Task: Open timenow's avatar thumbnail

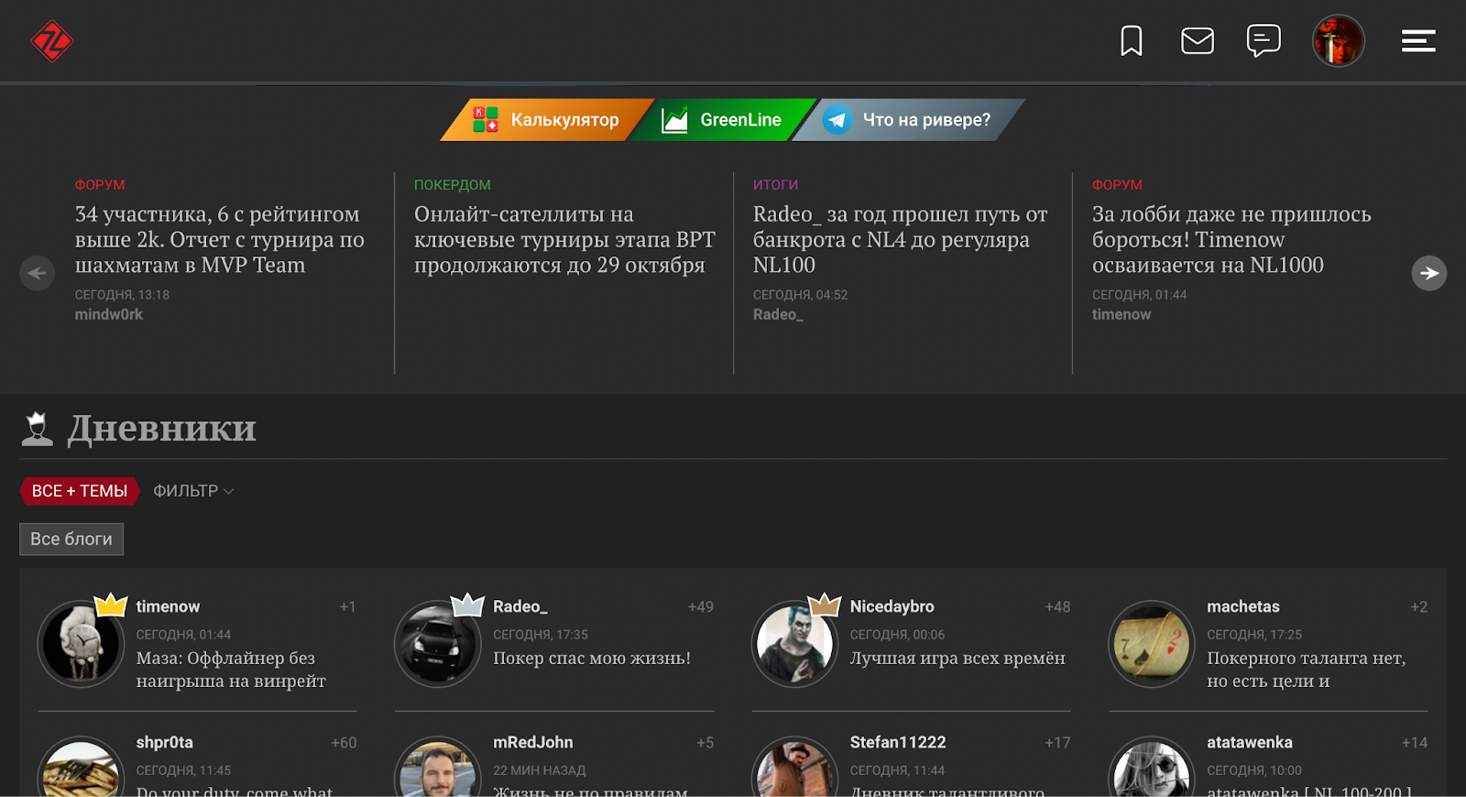Action: [x=81, y=644]
